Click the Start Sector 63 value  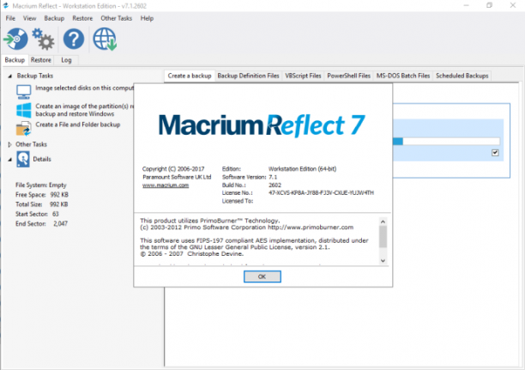56,214
